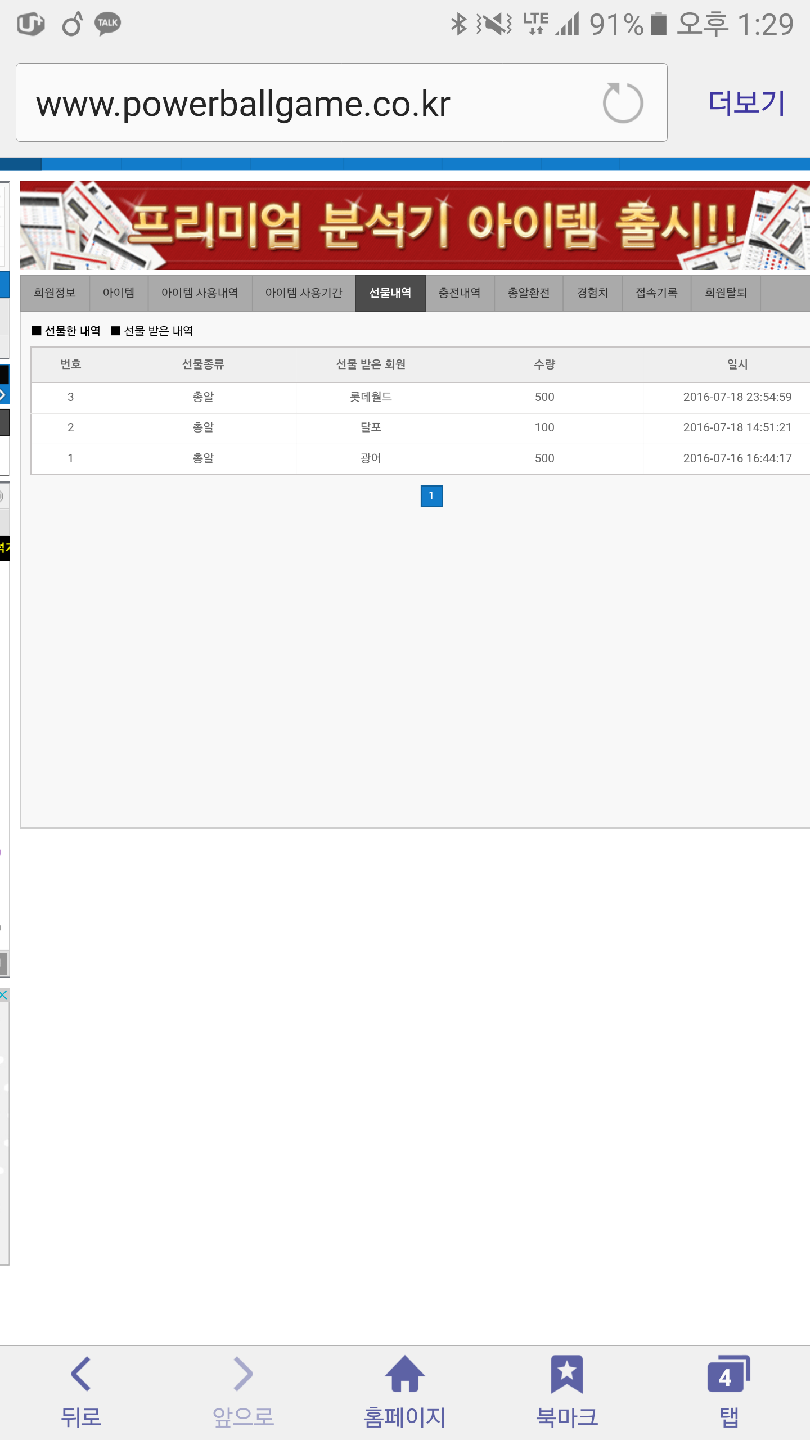The height and width of the screenshot is (1440, 810).
Task: Open 총알환전 tab
Action: [x=529, y=292]
